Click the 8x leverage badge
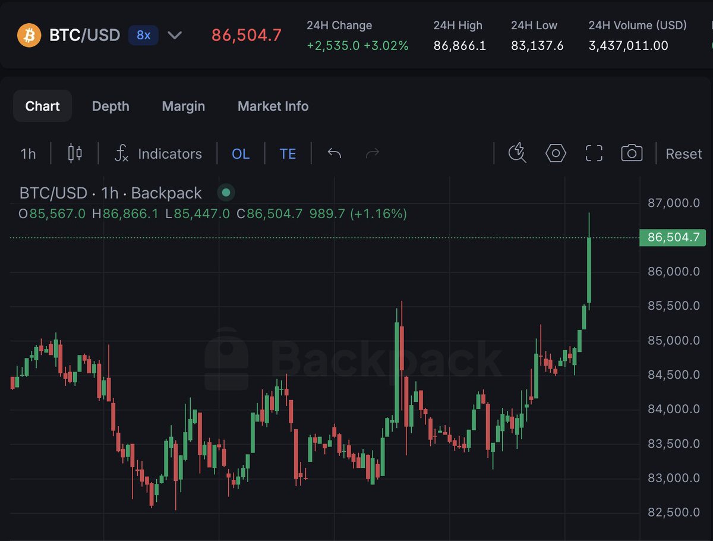 pyautogui.click(x=143, y=35)
